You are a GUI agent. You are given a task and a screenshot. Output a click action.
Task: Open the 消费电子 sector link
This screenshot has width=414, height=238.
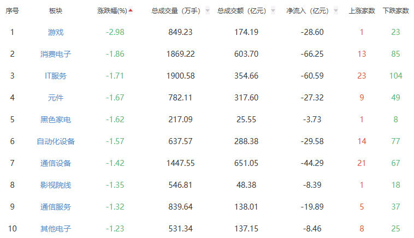point(56,54)
